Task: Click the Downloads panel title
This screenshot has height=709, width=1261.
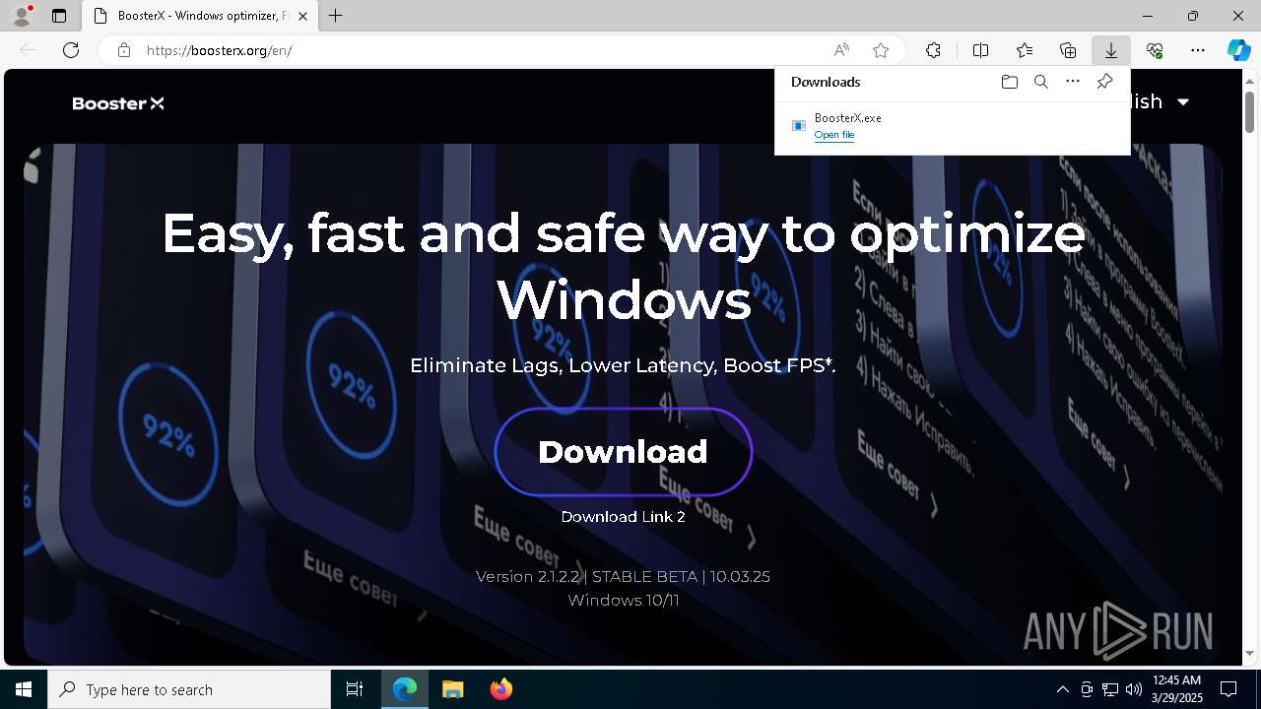Action: [826, 82]
